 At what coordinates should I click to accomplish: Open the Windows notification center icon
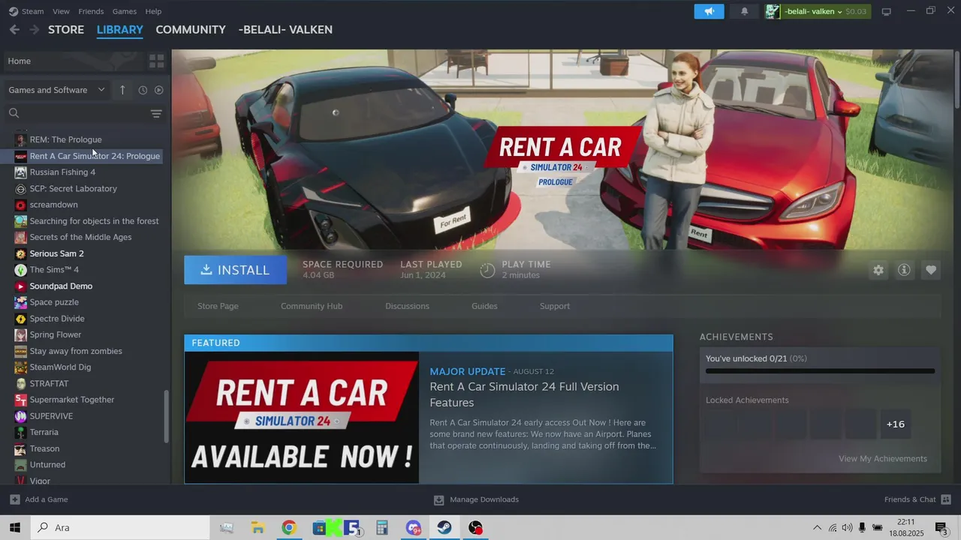click(x=941, y=528)
